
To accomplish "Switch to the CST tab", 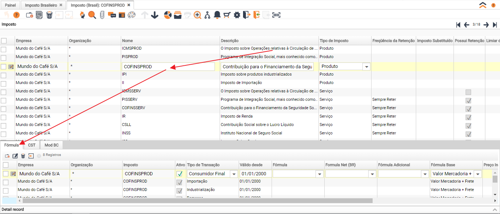I will 32,145.
